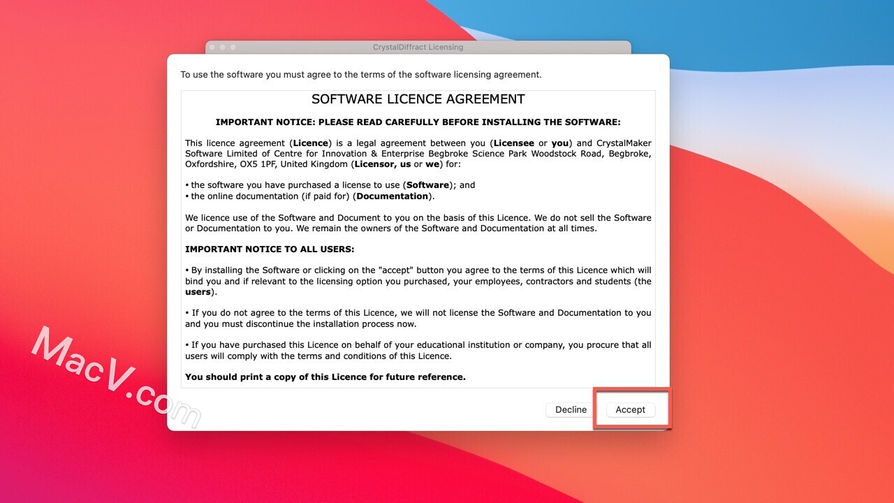Click the 'We licence use of the Software' paragraph
This screenshot has height=503, width=894.
[418, 223]
